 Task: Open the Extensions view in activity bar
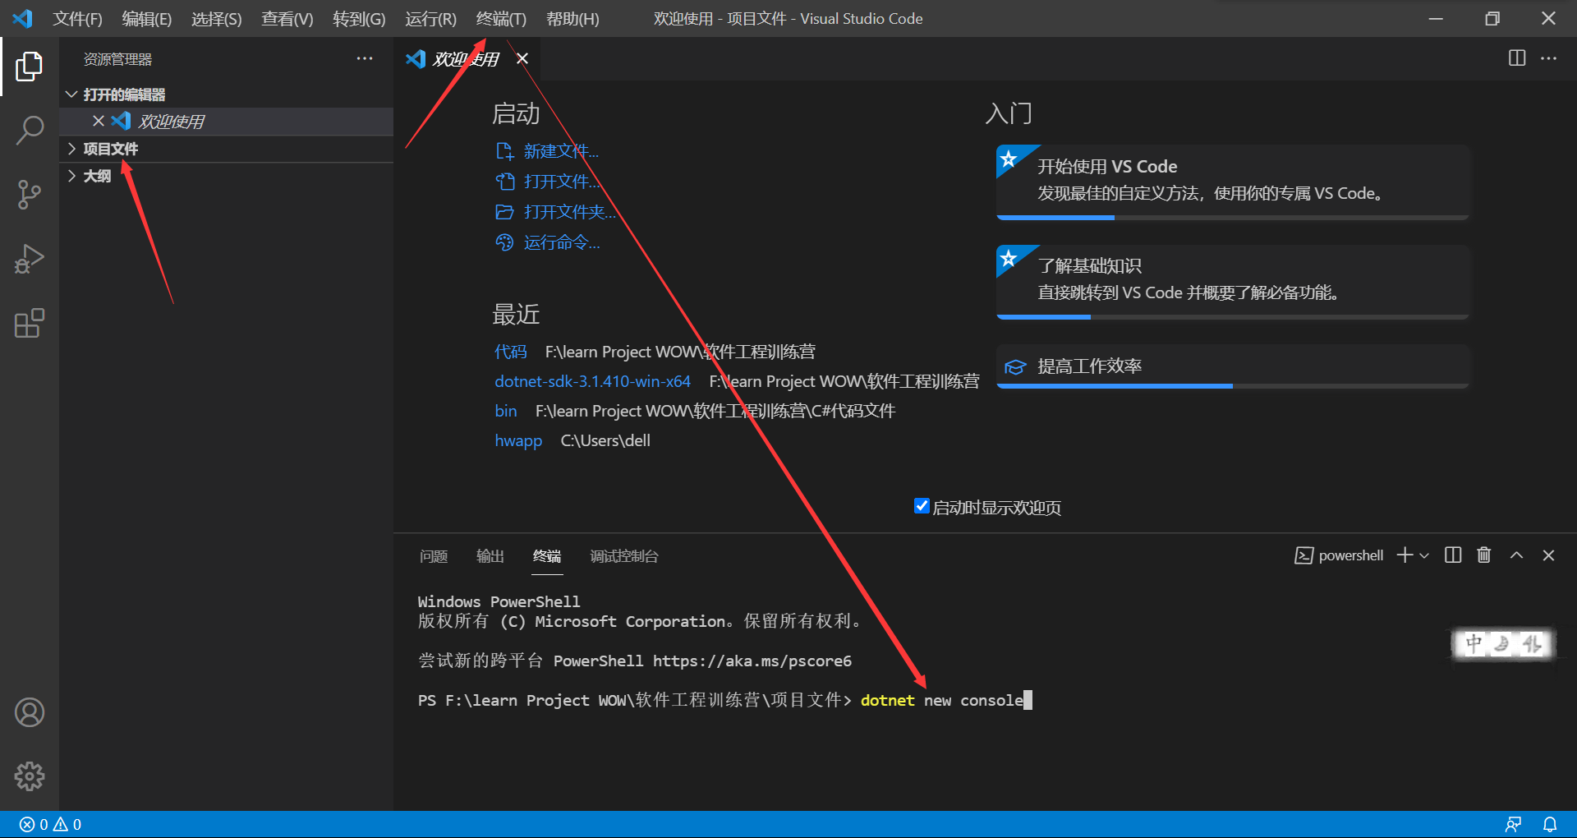(29, 323)
